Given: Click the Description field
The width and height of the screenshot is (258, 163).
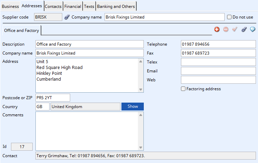Looking at the screenshot, I should tap(89, 44).
